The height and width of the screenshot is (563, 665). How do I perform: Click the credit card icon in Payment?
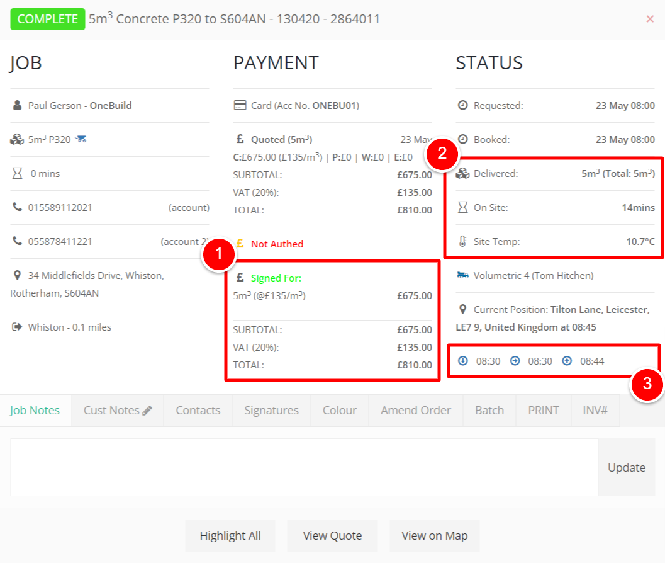pos(240,106)
